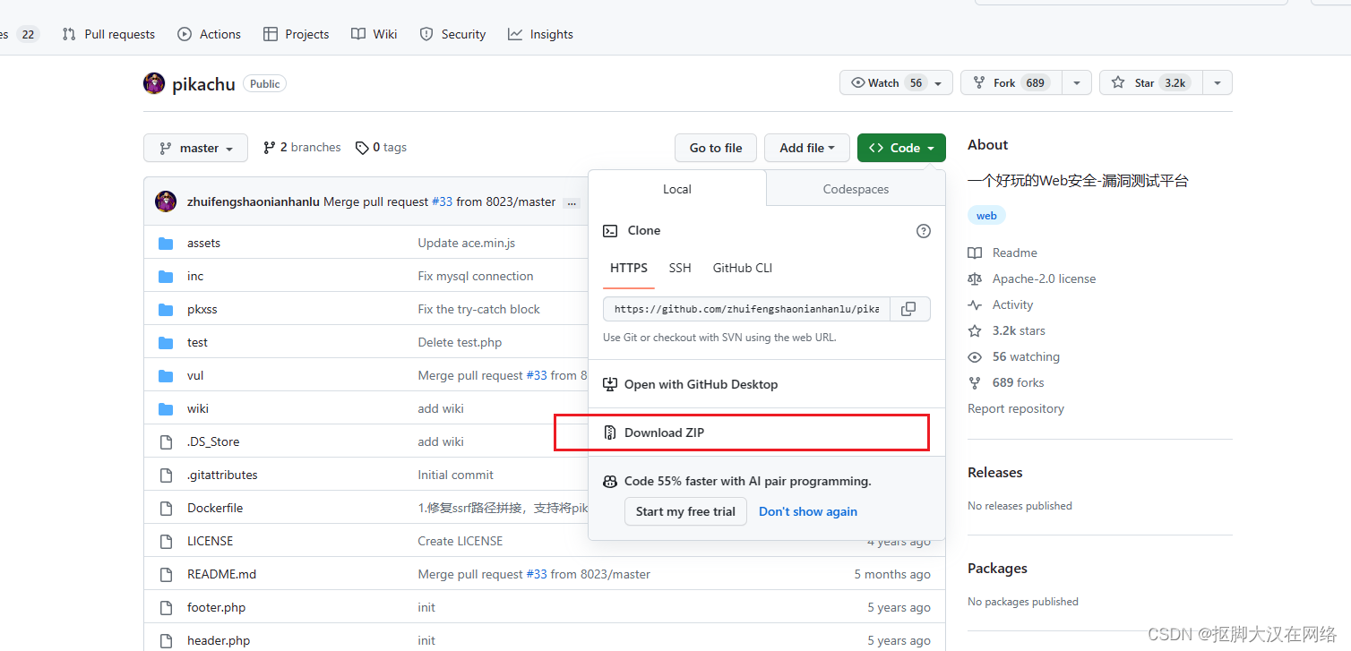Open the Fix mysql connection commit message

tap(476, 276)
